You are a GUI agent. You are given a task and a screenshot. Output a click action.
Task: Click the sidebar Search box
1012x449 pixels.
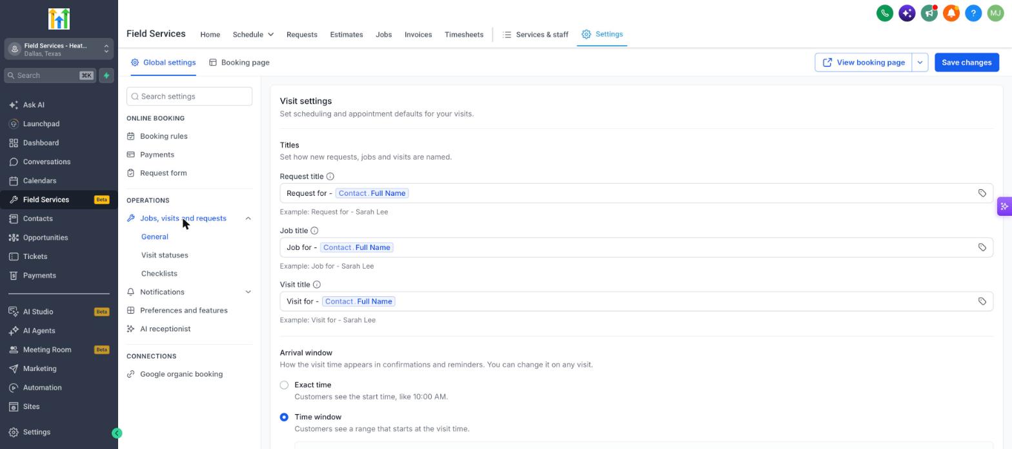point(50,75)
